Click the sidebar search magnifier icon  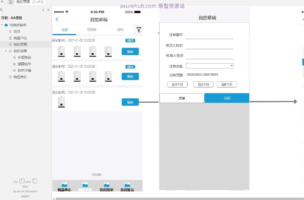pyautogui.click(x=2, y=10)
